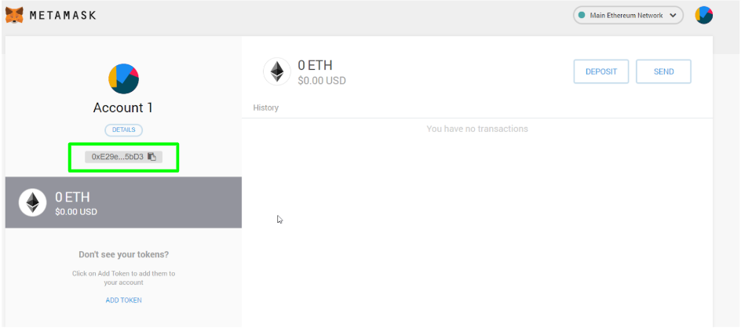Click the METAMASK wordmark text
Image resolution: width=741 pixels, height=328 pixels.
63,15
